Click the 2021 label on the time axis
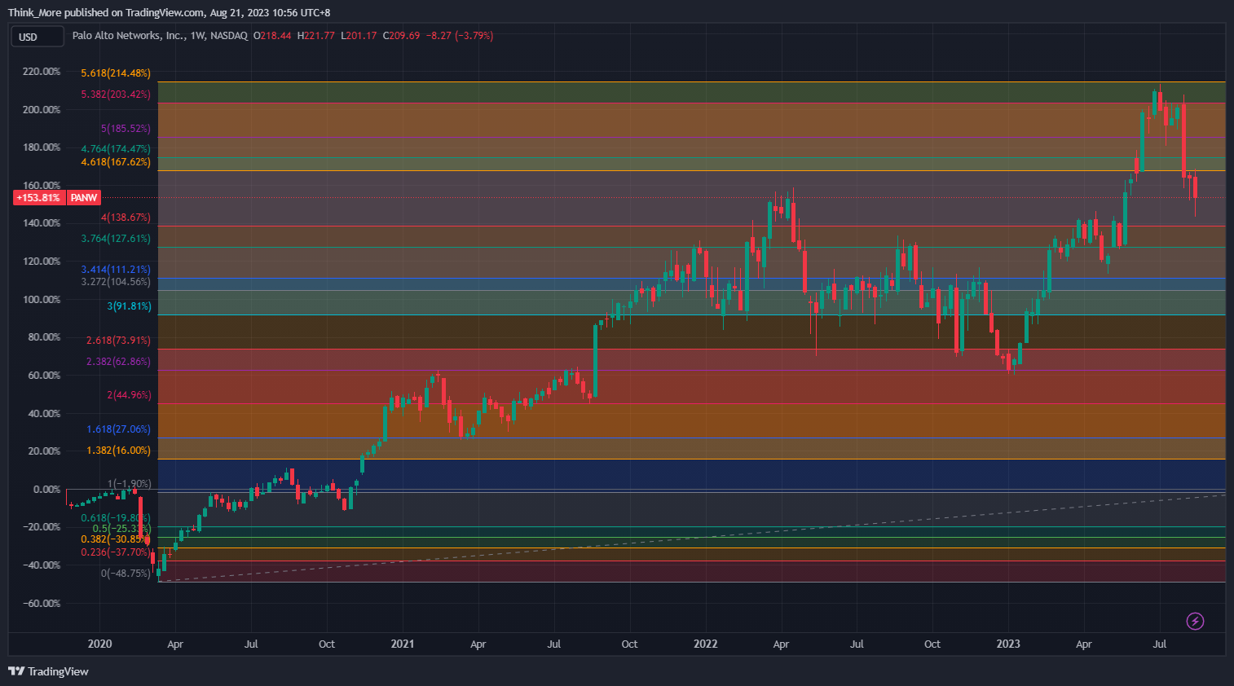Viewport: 1234px width, 686px height. 403,644
